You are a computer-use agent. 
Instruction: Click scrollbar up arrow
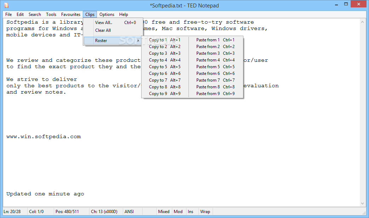click(x=362, y=22)
